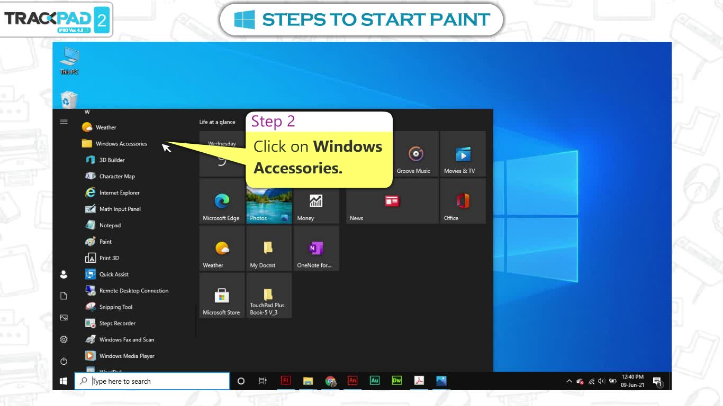
Task: Open Steps Recorder
Action: (110, 324)
